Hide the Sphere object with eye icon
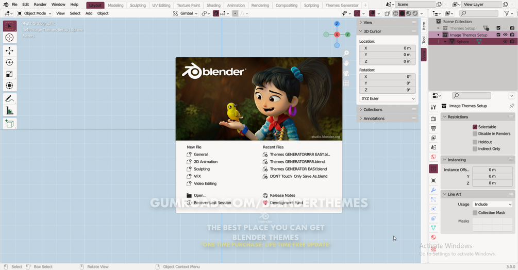518x270 pixels. pos(505,42)
